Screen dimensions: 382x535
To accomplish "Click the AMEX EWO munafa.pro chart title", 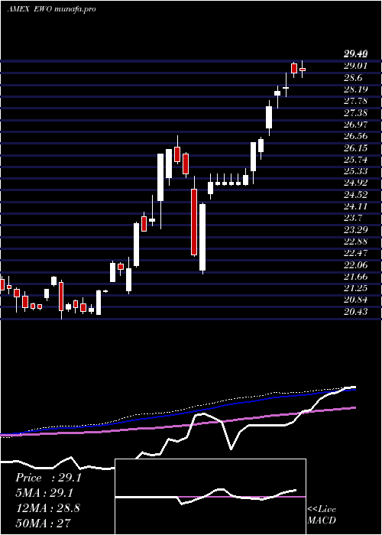I will tap(51, 8).
